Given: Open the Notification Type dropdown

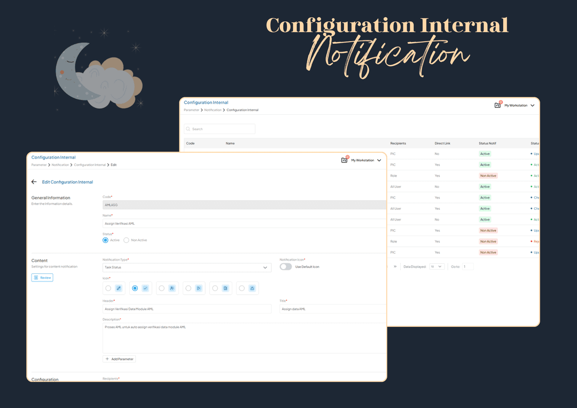Looking at the screenshot, I should click(x=186, y=268).
